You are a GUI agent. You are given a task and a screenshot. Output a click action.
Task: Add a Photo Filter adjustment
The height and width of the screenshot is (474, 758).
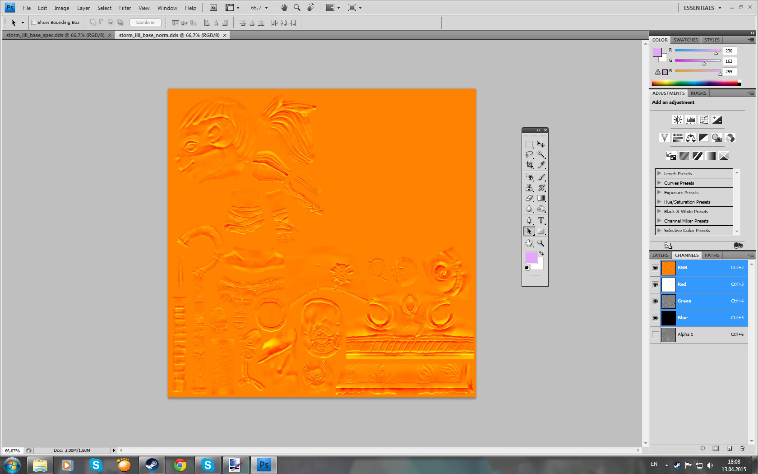click(x=717, y=138)
